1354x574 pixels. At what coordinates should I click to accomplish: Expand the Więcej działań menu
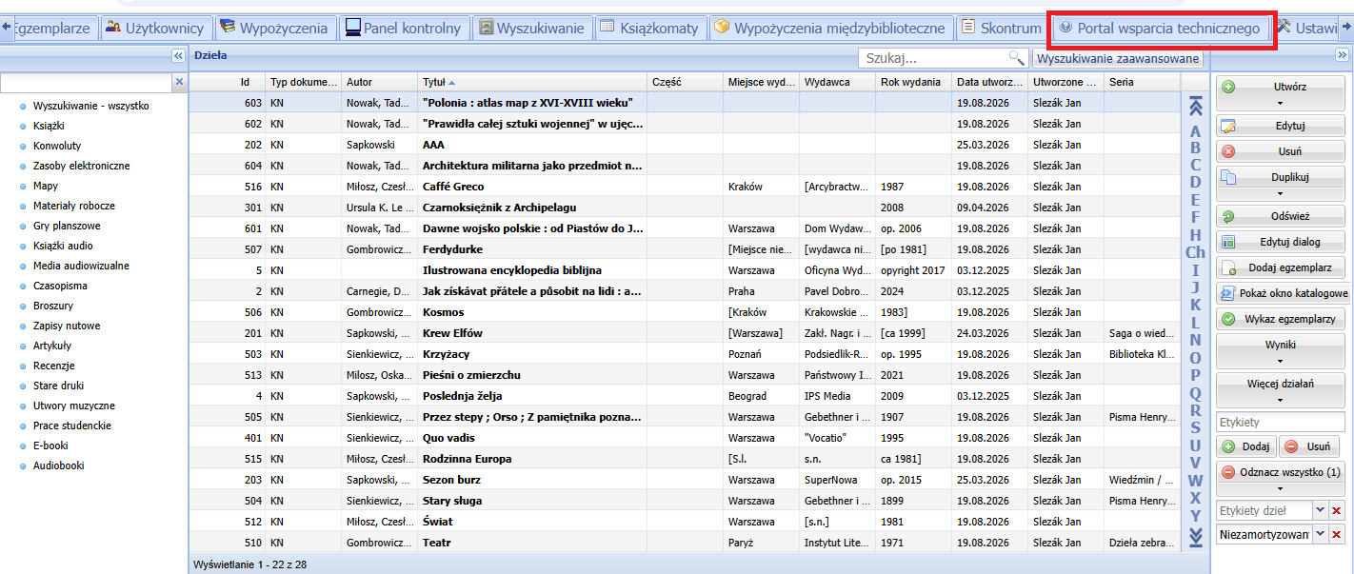[x=1281, y=390]
